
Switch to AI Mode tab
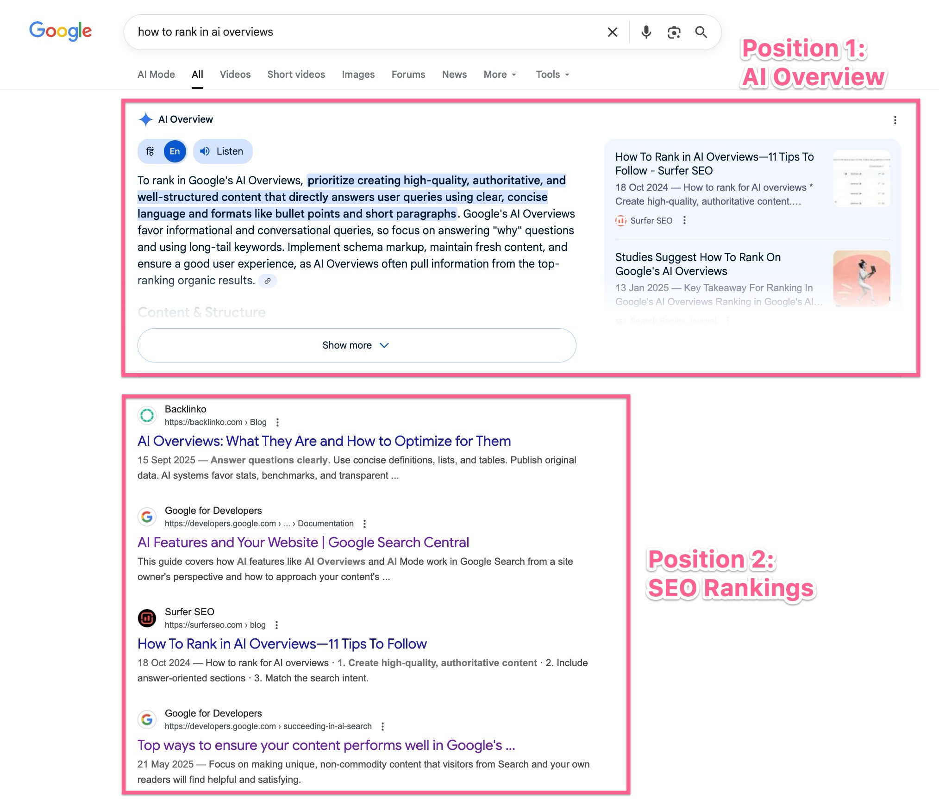(x=156, y=75)
